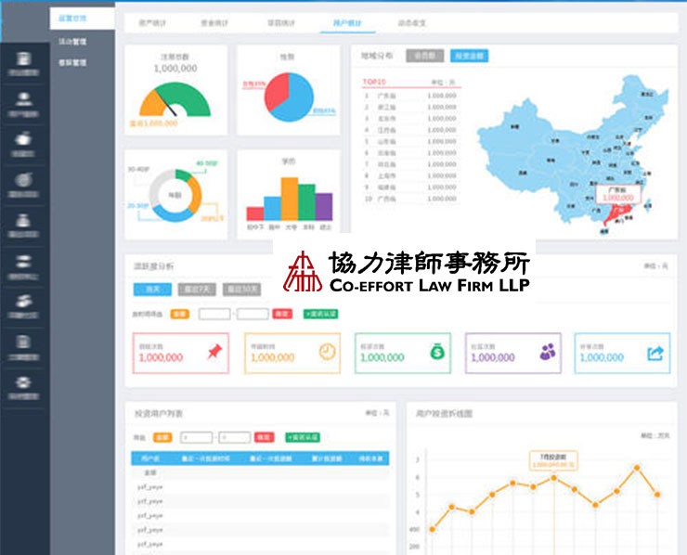
Task: Click the blue share arrow icon
Action: [x=656, y=353]
